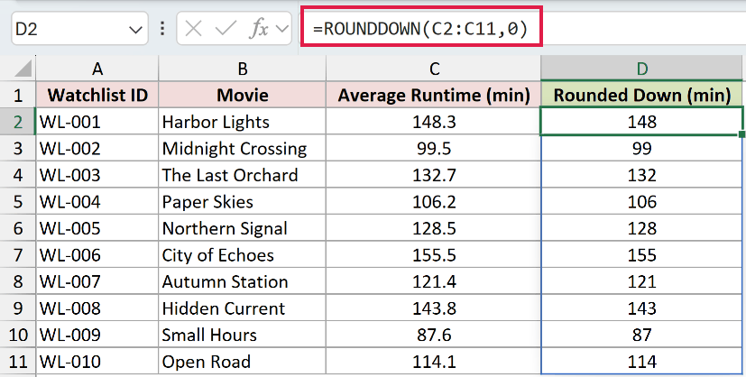Image resolution: width=746 pixels, height=377 pixels.
Task: Select runtime cell 106.2
Action: (x=434, y=201)
